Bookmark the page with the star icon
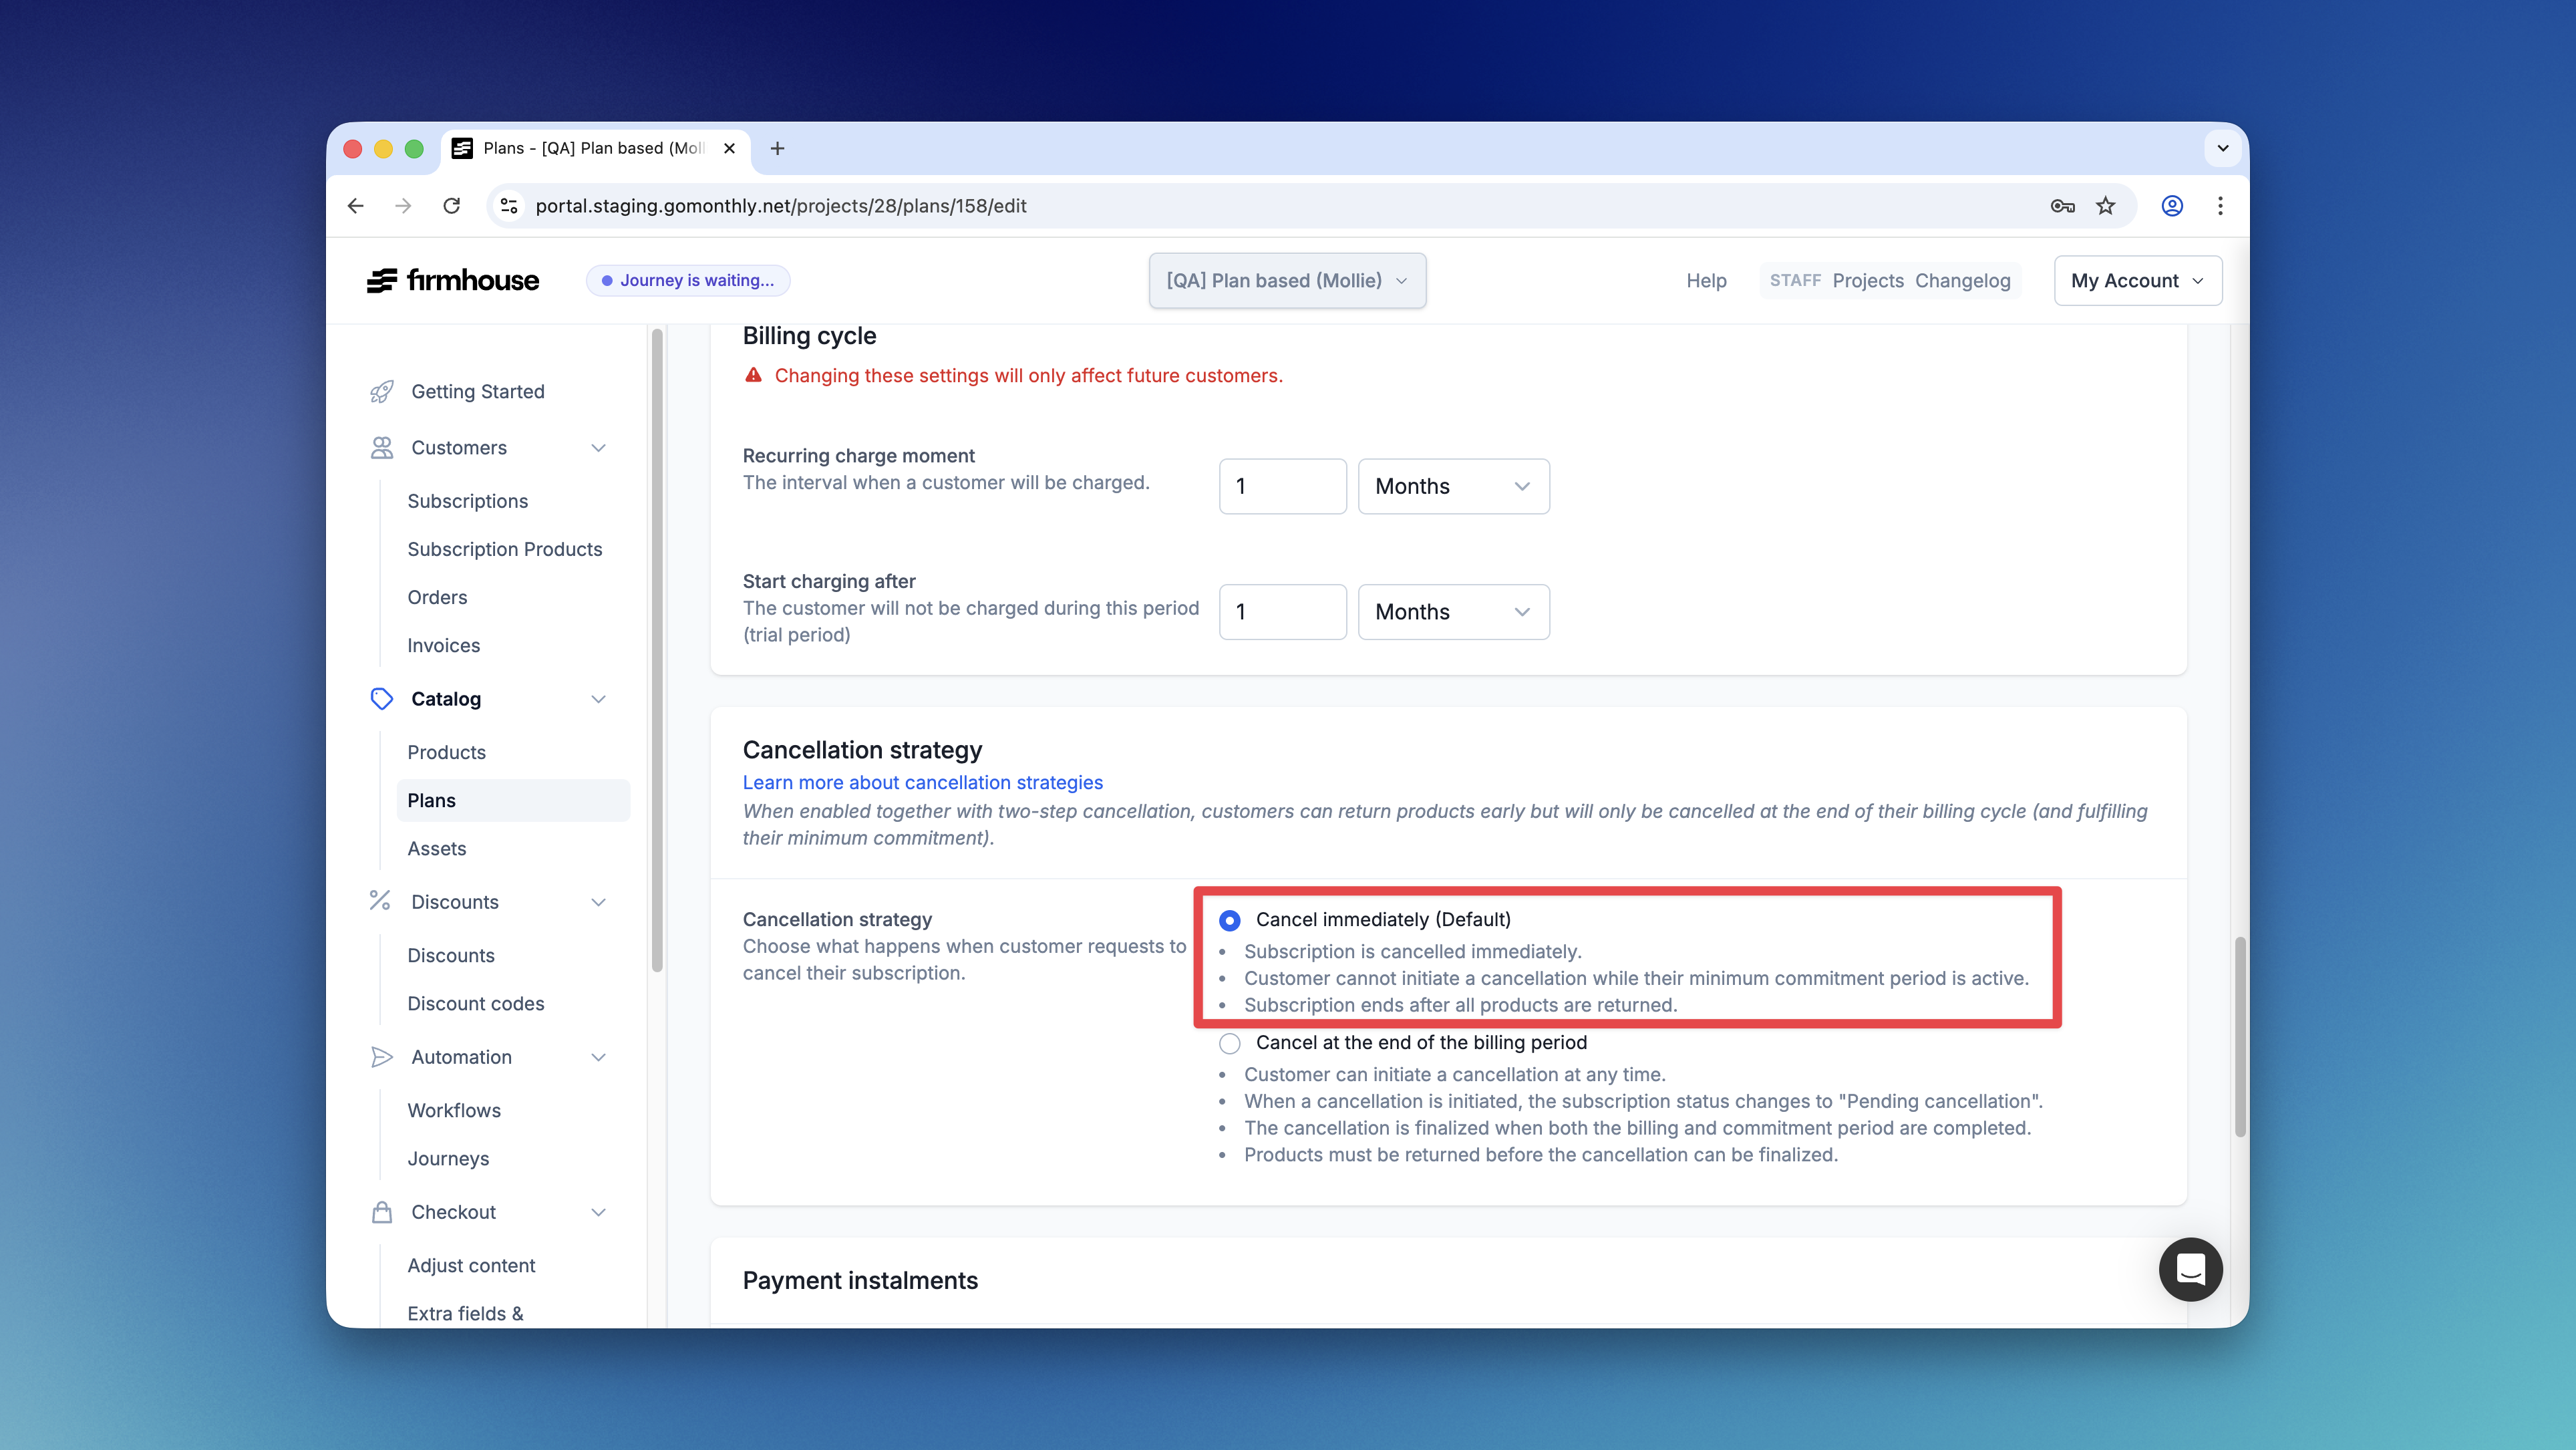Viewport: 2576px width, 1450px height. pos(2106,206)
